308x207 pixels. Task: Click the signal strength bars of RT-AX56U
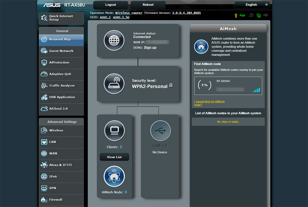point(257,90)
